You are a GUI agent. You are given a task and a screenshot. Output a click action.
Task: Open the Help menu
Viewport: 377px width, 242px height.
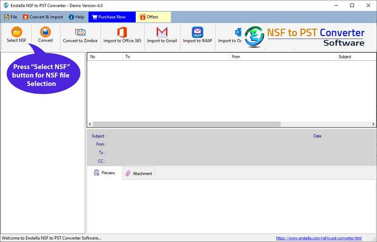[76, 17]
